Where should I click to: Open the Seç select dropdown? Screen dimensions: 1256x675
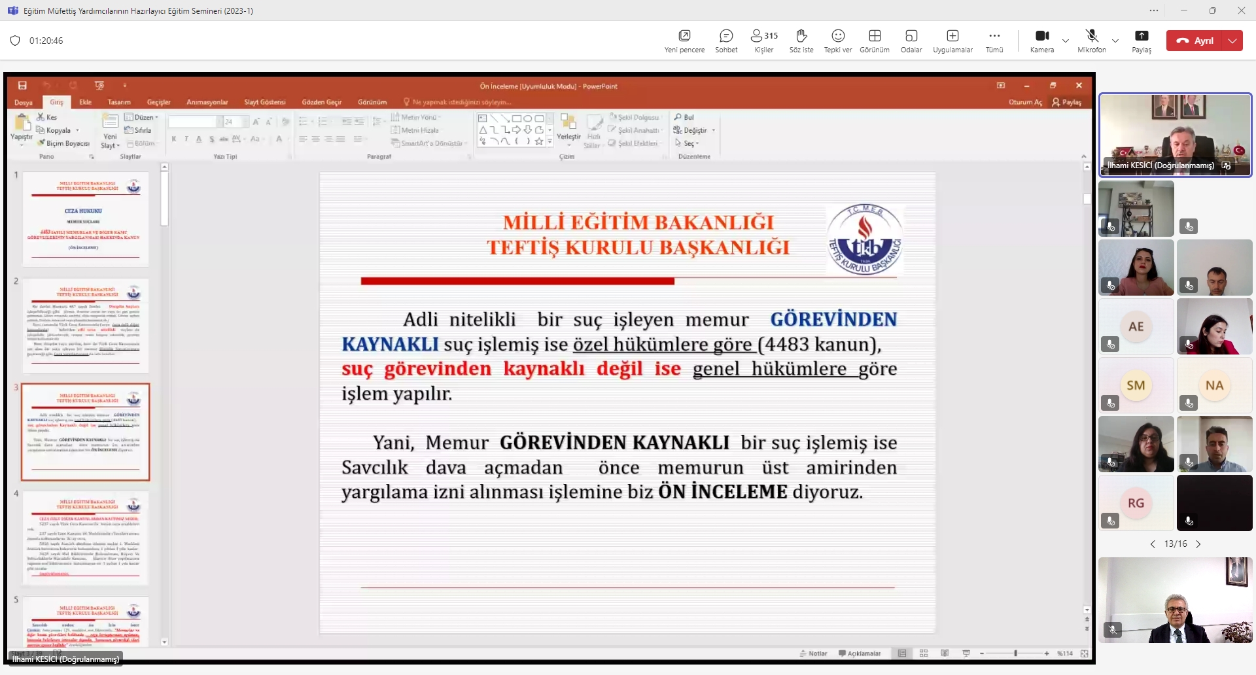click(688, 143)
